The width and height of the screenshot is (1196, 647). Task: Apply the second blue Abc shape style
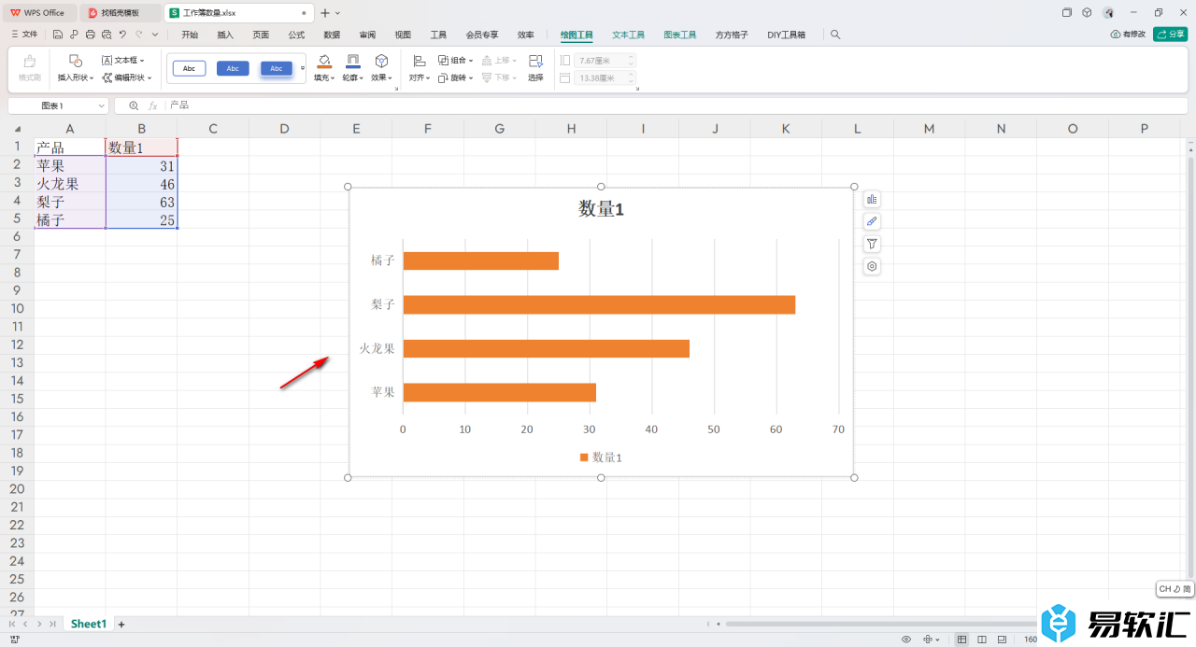point(233,68)
